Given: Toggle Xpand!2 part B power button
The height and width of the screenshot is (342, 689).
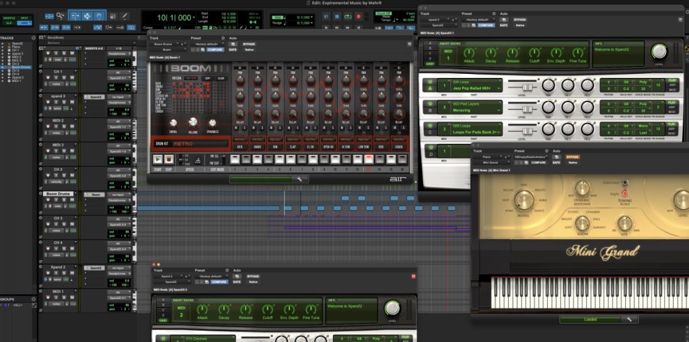Looking at the screenshot, I should point(430,103).
